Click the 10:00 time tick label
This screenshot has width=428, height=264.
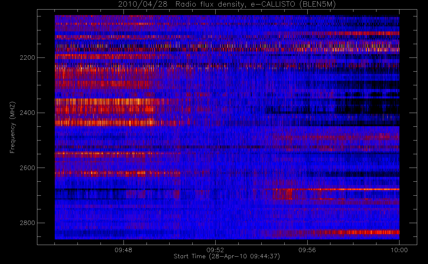pyautogui.click(x=399, y=250)
